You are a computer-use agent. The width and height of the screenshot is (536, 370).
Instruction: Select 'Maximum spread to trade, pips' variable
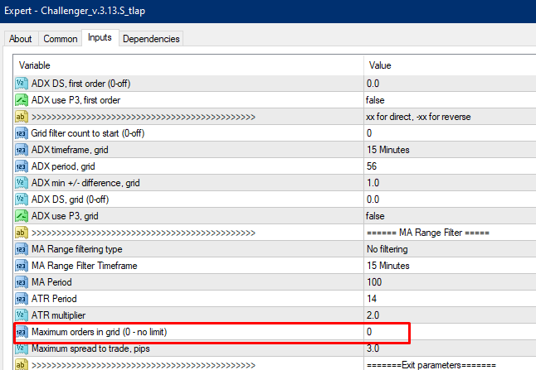pos(90,348)
